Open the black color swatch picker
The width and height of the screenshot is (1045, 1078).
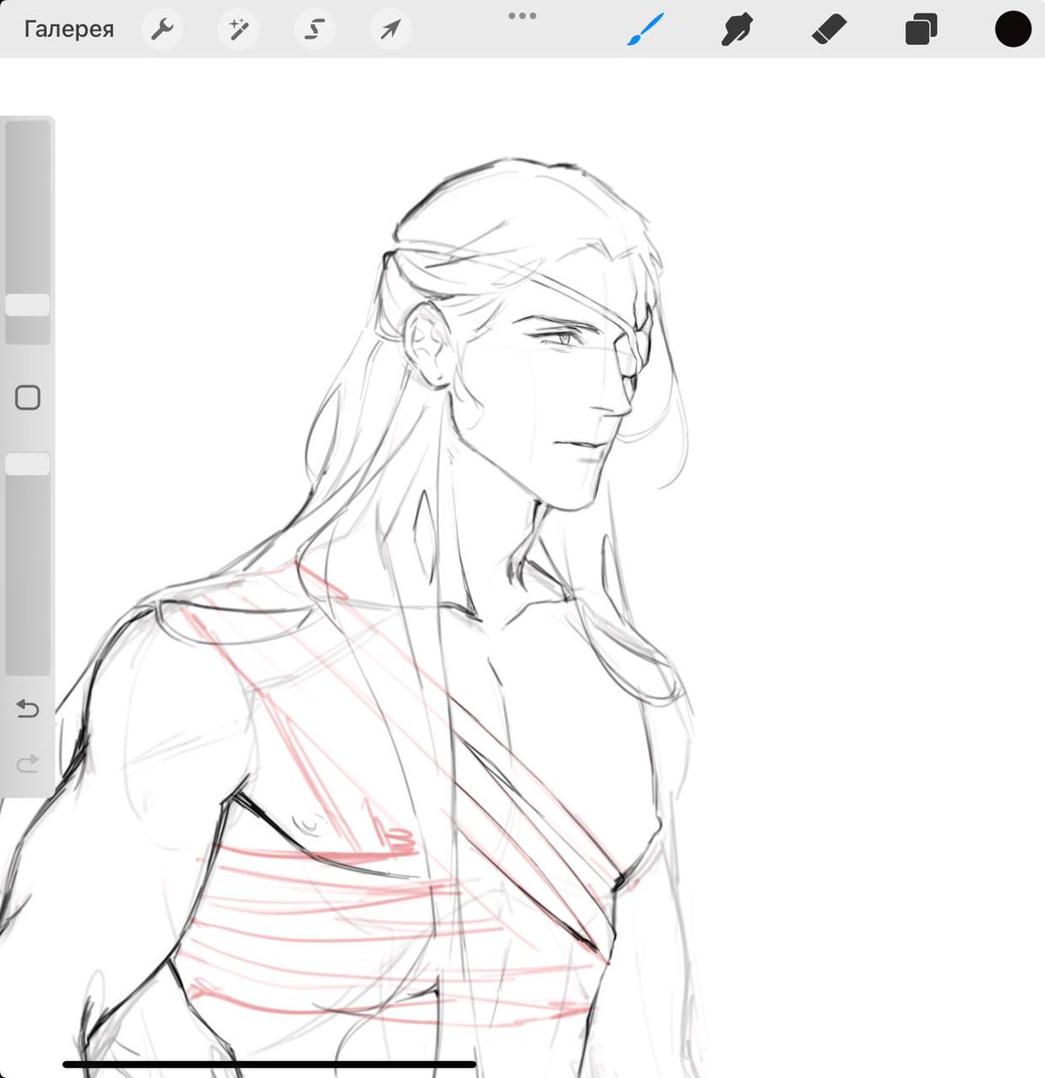[1013, 30]
